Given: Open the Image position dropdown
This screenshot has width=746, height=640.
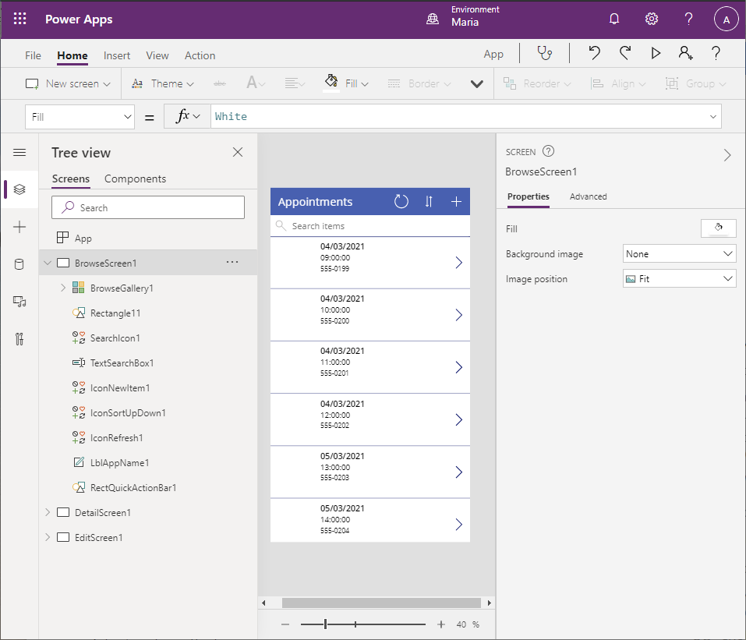Looking at the screenshot, I should 679,279.
